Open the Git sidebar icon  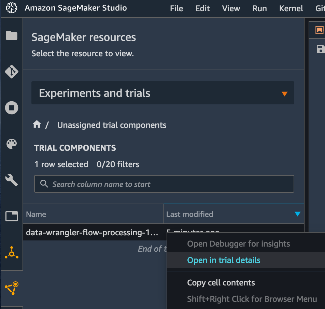(12, 72)
